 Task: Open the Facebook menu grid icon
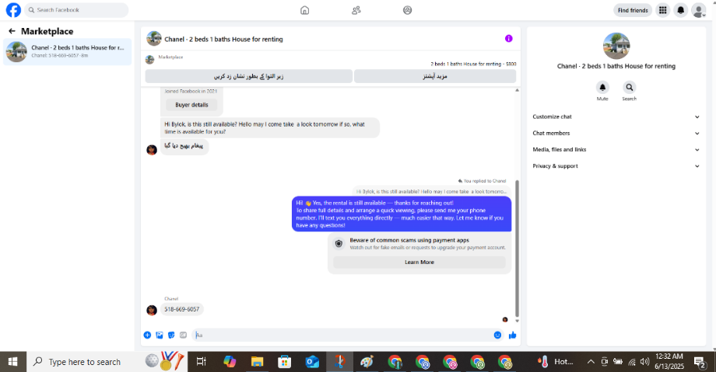[x=662, y=10]
